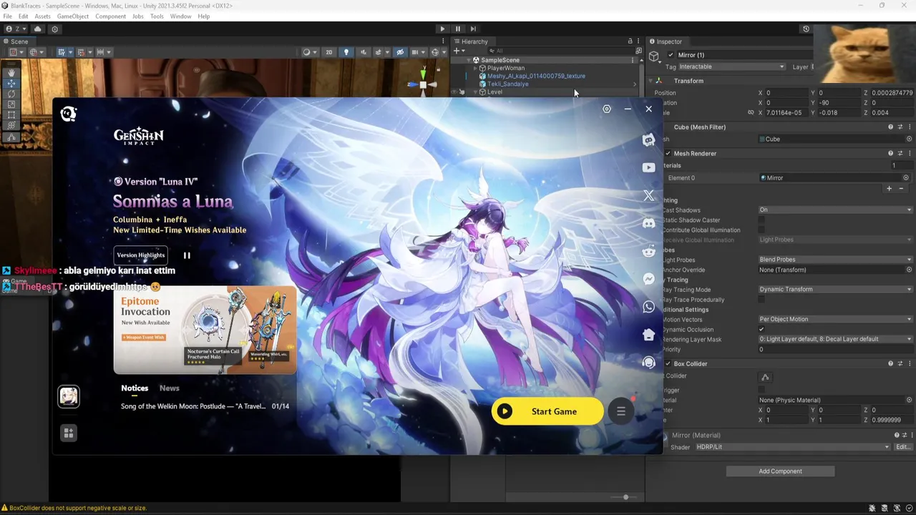Click the material Edit... button
The width and height of the screenshot is (916, 515).
click(x=903, y=447)
